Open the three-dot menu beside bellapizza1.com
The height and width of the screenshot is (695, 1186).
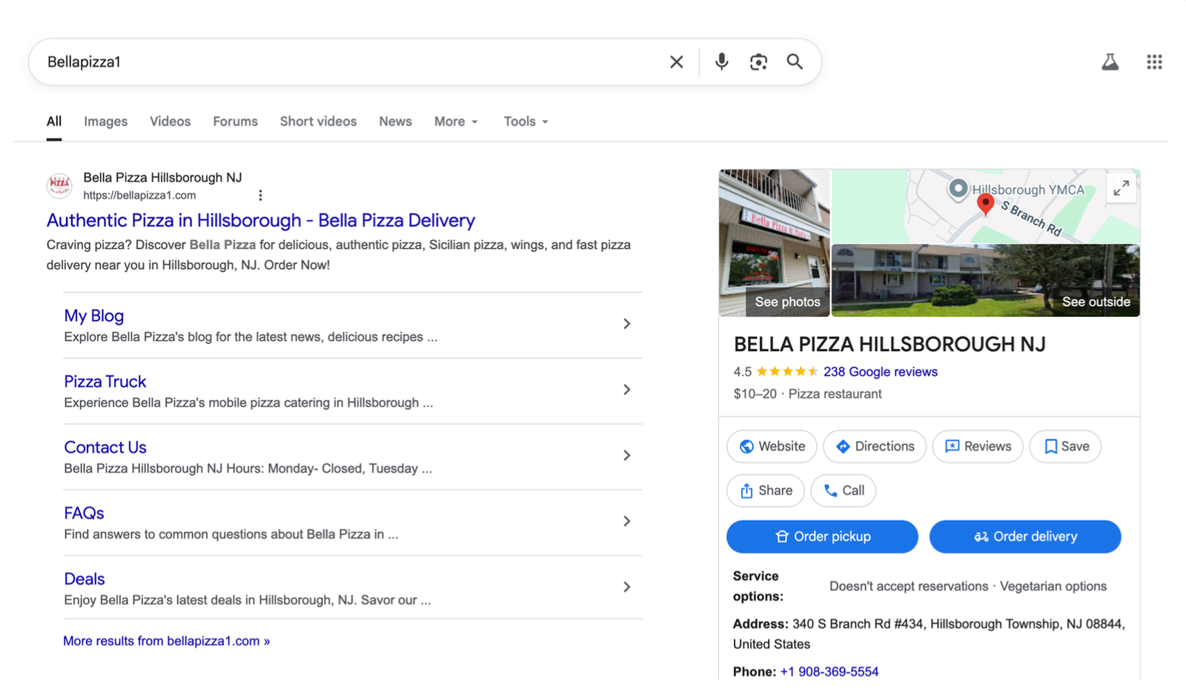[260, 196]
